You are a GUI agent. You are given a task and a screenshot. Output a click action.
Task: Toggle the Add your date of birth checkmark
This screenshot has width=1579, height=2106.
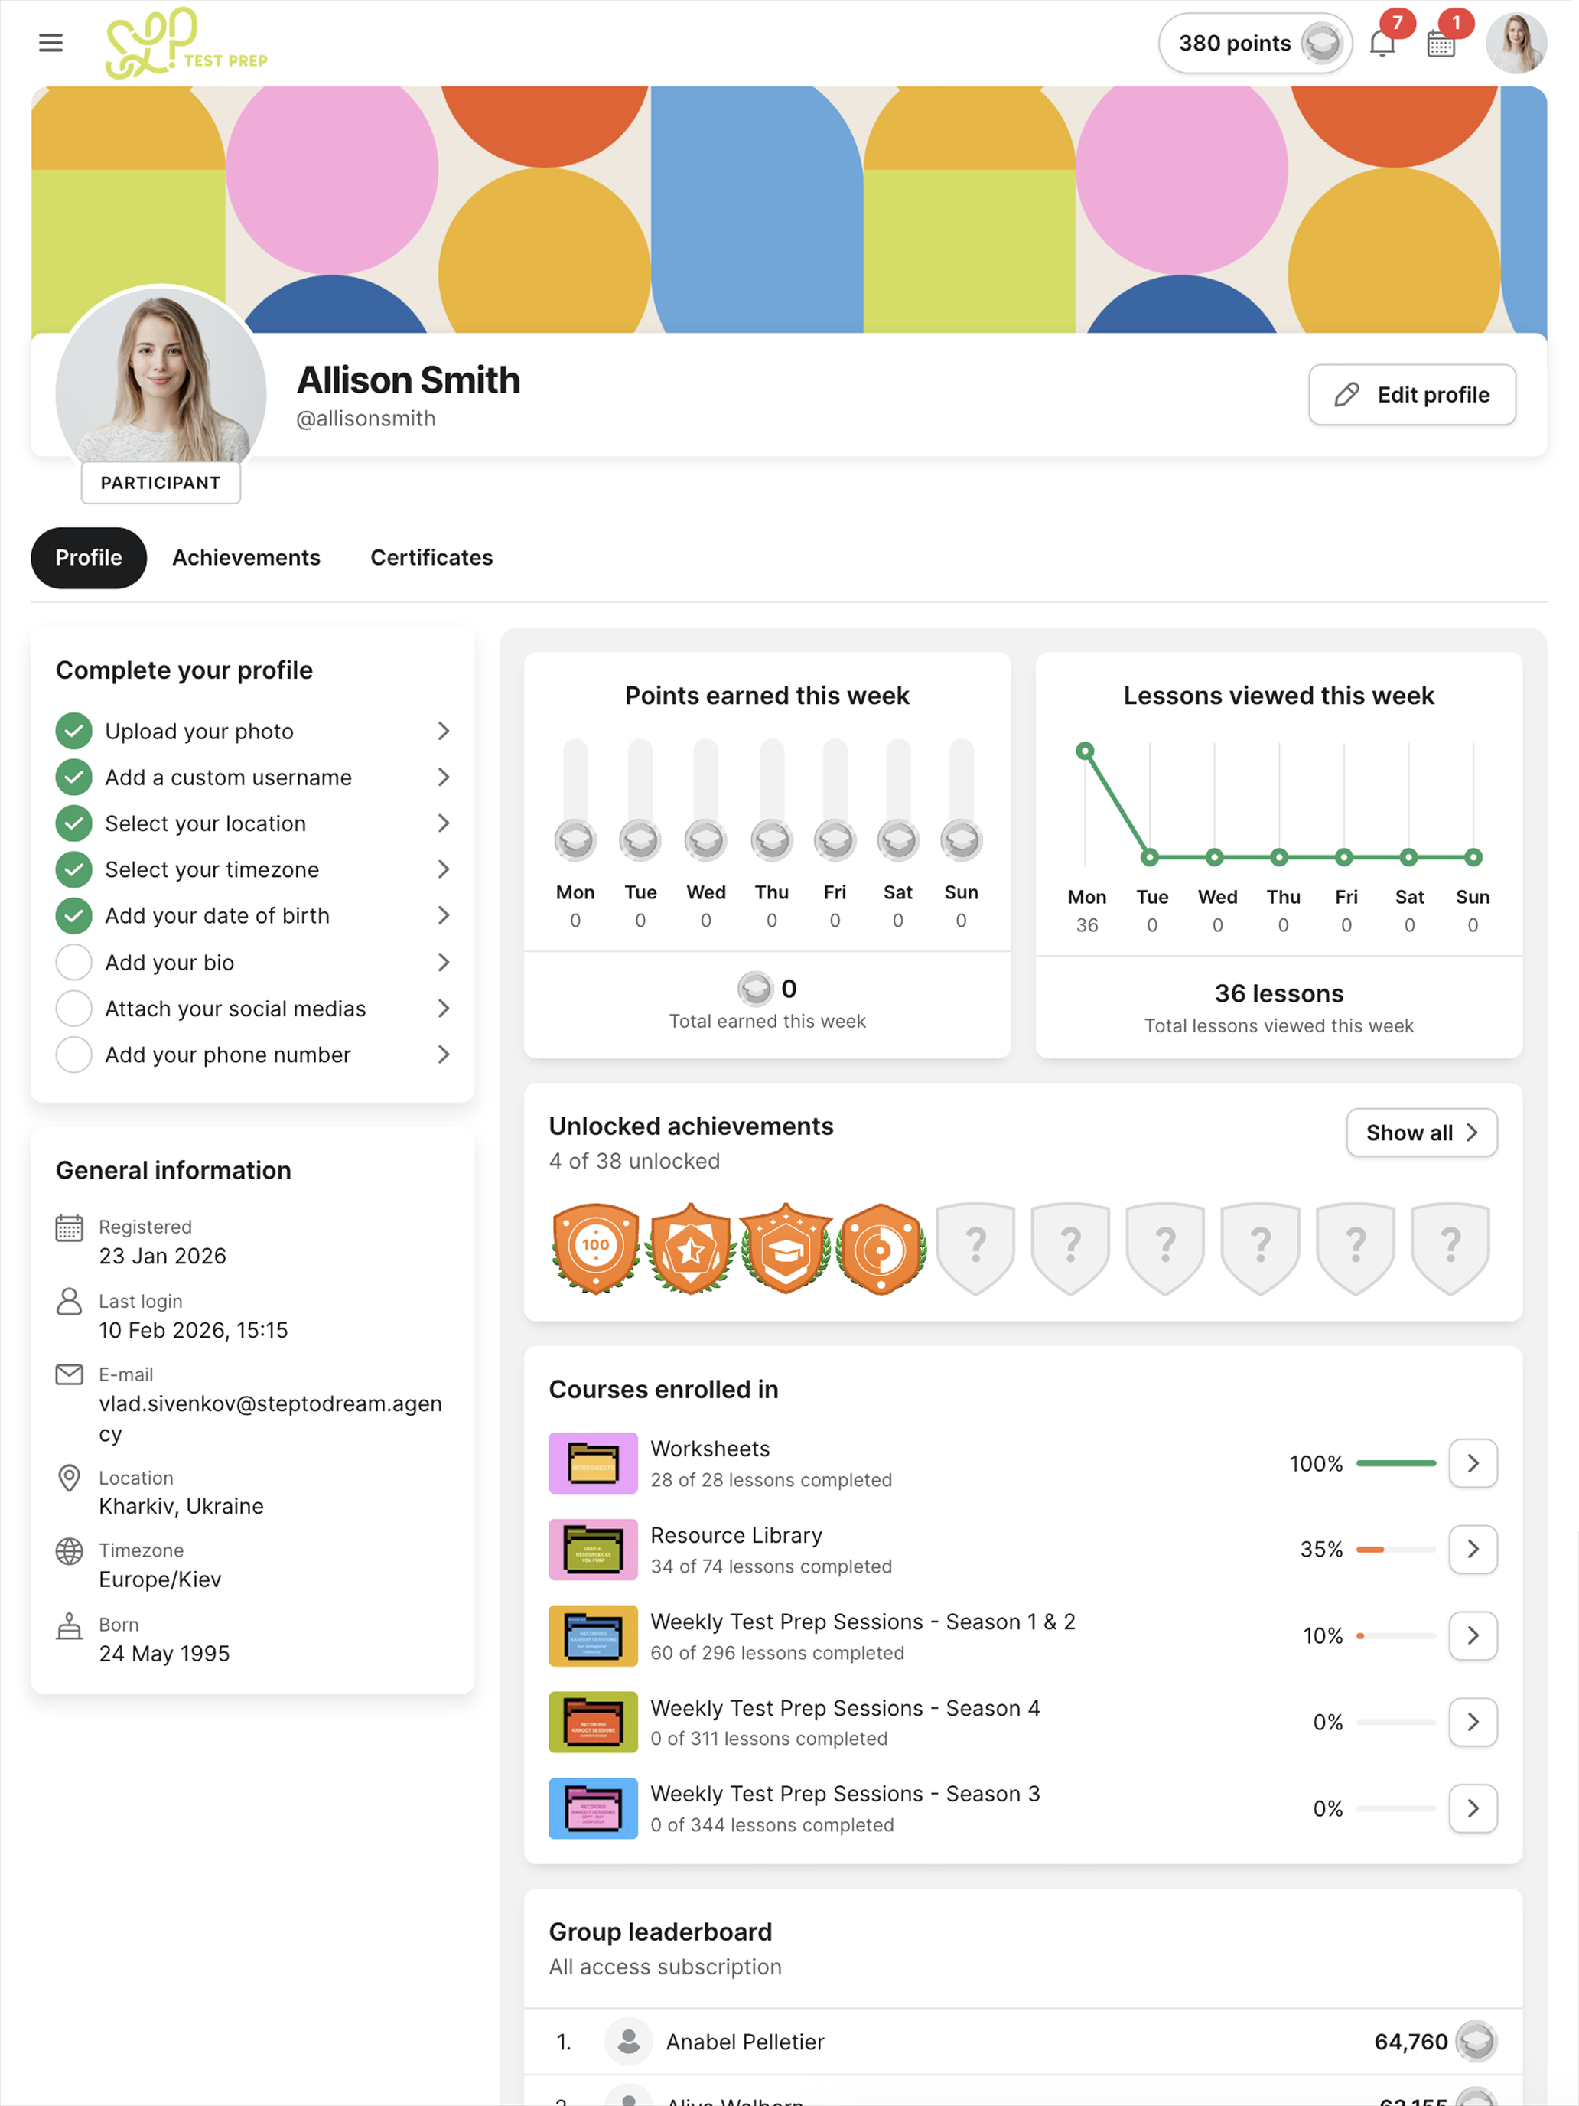pyautogui.click(x=74, y=916)
